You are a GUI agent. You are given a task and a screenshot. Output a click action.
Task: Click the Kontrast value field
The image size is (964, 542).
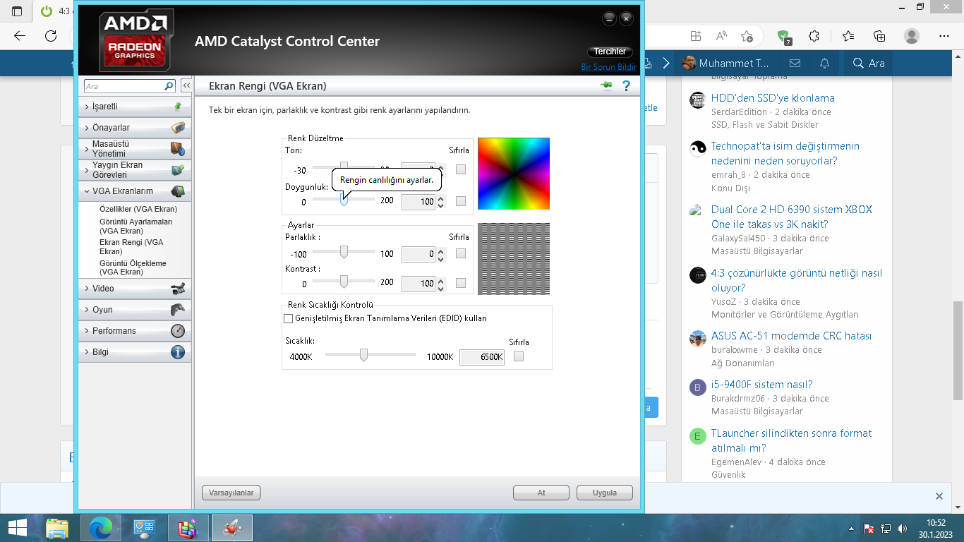[418, 283]
